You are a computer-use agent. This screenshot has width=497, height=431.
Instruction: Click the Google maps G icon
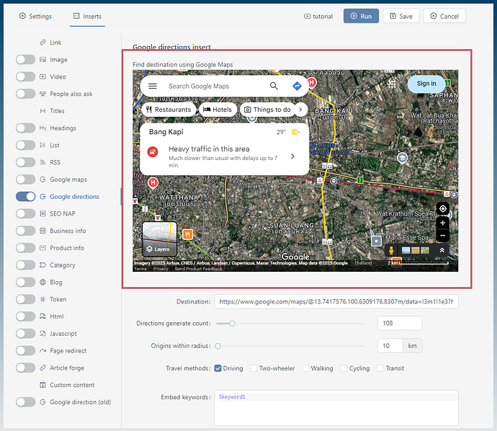click(42, 179)
